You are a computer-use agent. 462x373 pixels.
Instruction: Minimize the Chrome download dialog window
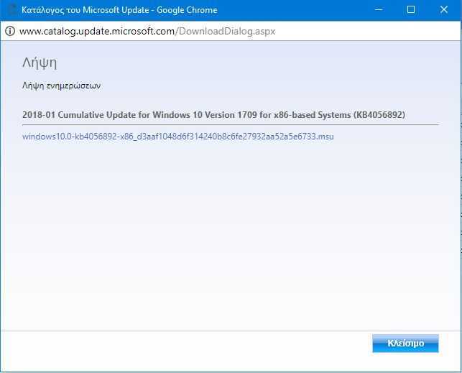pos(379,10)
